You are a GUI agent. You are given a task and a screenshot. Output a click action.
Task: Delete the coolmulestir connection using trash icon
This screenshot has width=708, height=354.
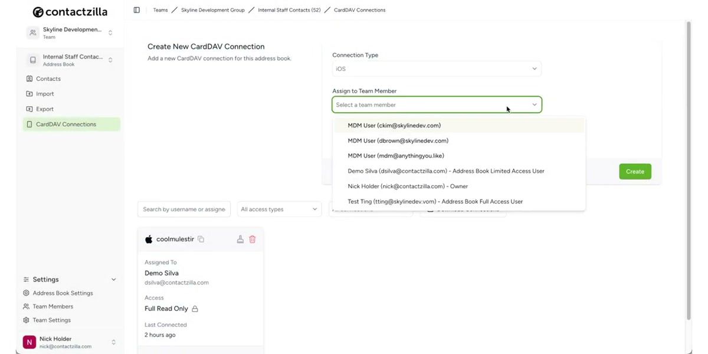click(253, 239)
